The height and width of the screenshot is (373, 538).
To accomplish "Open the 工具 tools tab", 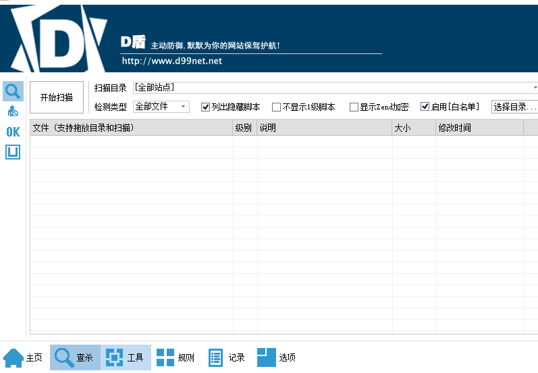I will (x=126, y=357).
